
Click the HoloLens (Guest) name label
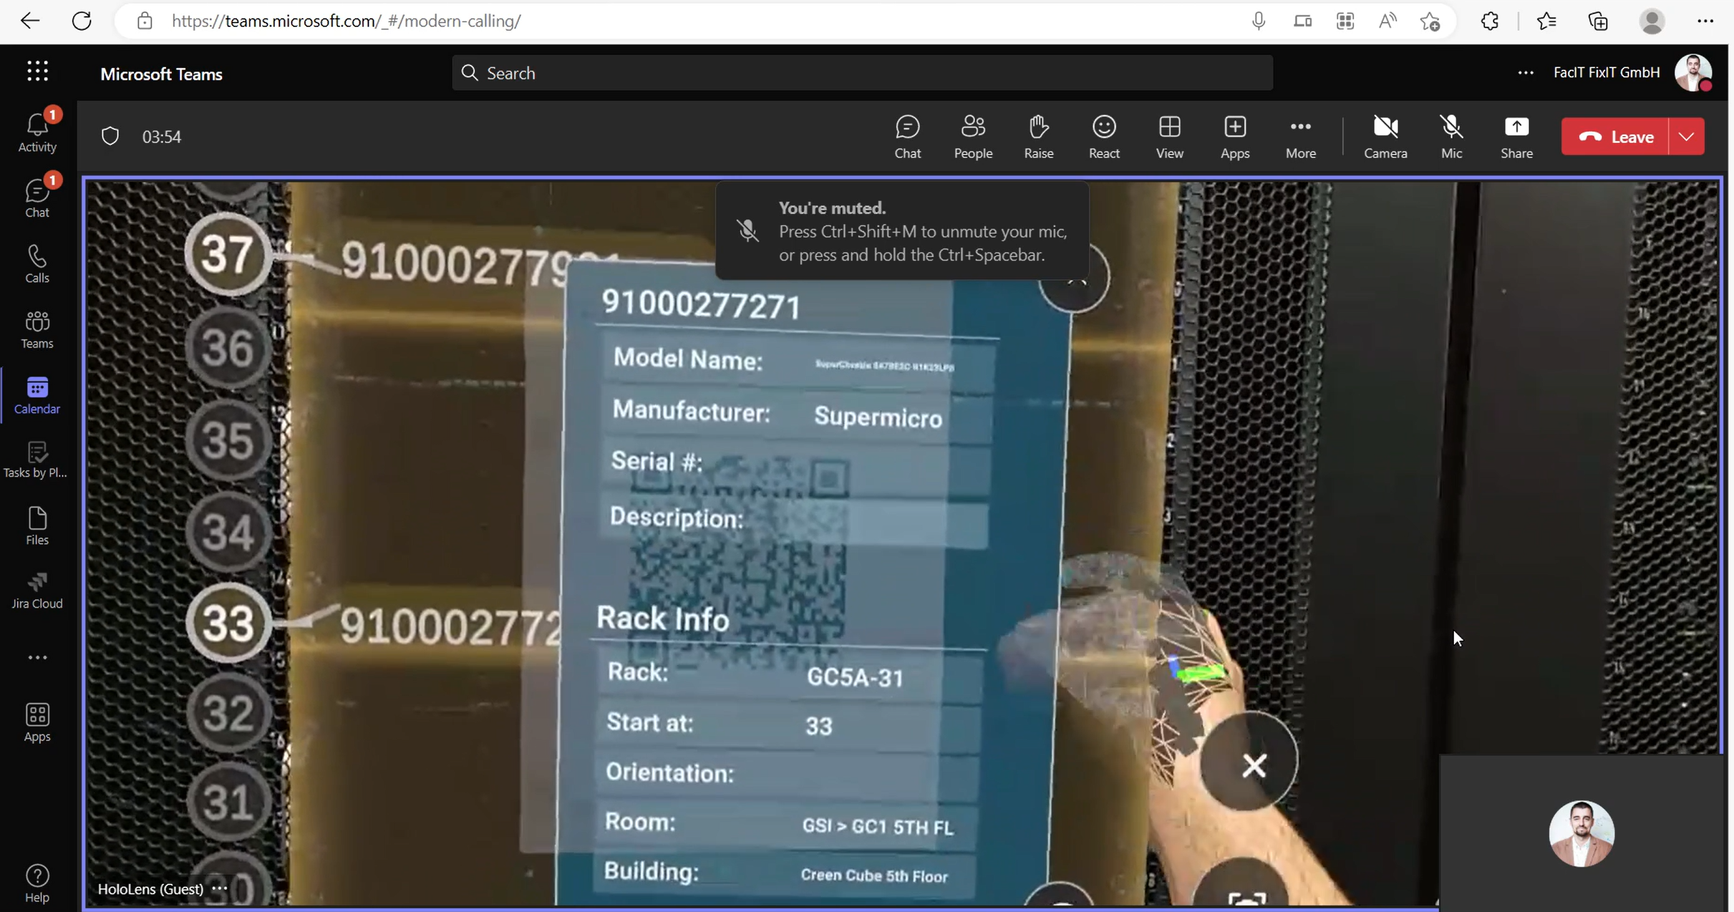click(150, 888)
